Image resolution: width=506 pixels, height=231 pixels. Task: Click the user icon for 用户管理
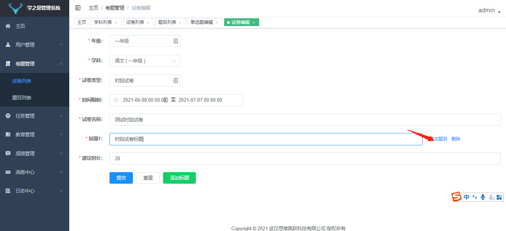pyautogui.click(x=7, y=44)
